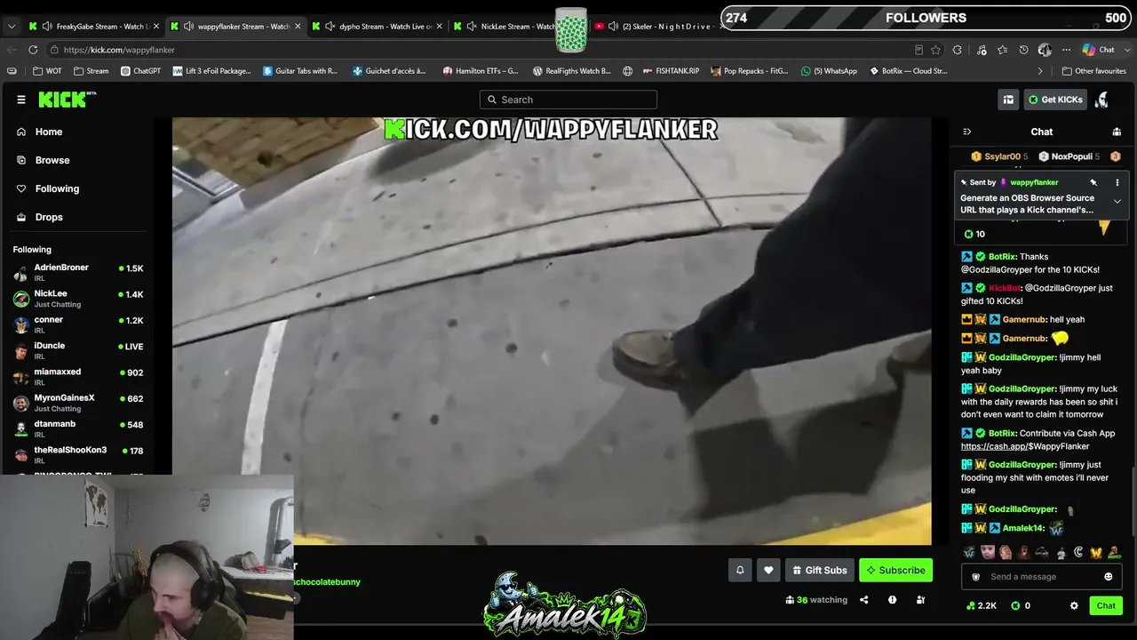The width and height of the screenshot is (1137, 640).
Task: Mute the dypho tab audio icon
Action: (x=330, y=26)
